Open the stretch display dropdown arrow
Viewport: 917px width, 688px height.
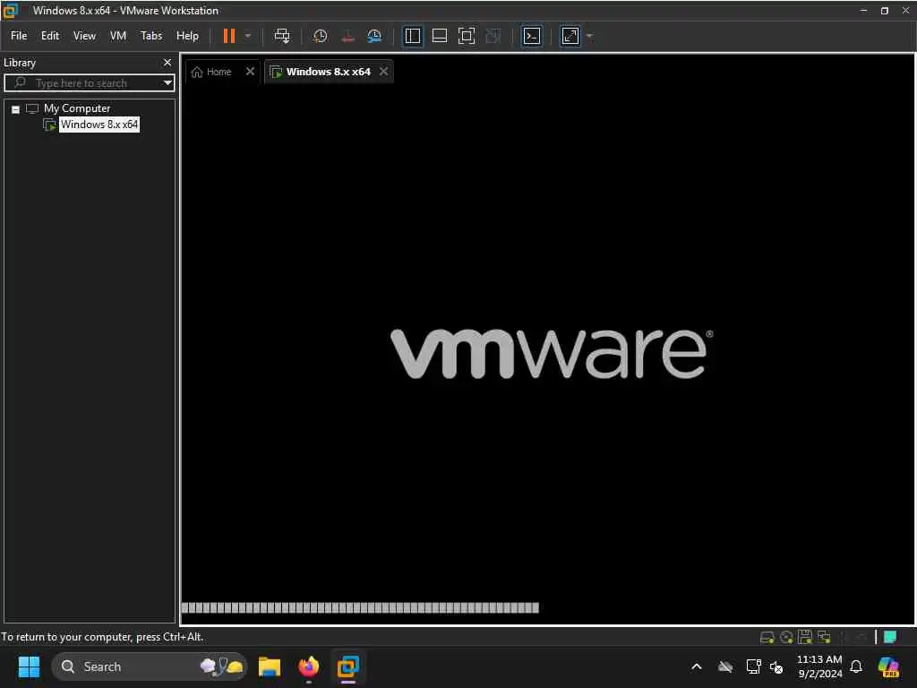[x=589, y=36]
